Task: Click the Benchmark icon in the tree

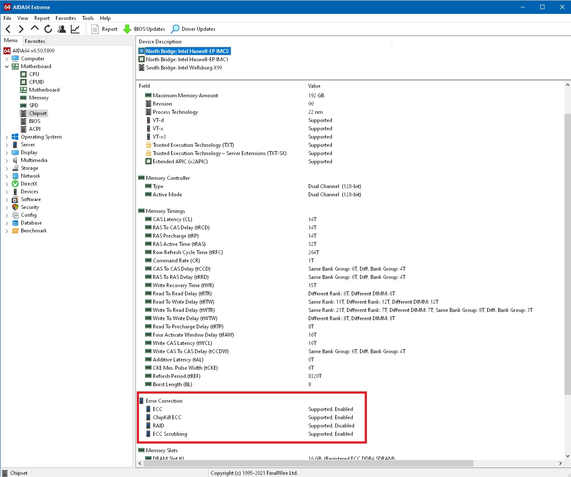Action: coord(15,231)
